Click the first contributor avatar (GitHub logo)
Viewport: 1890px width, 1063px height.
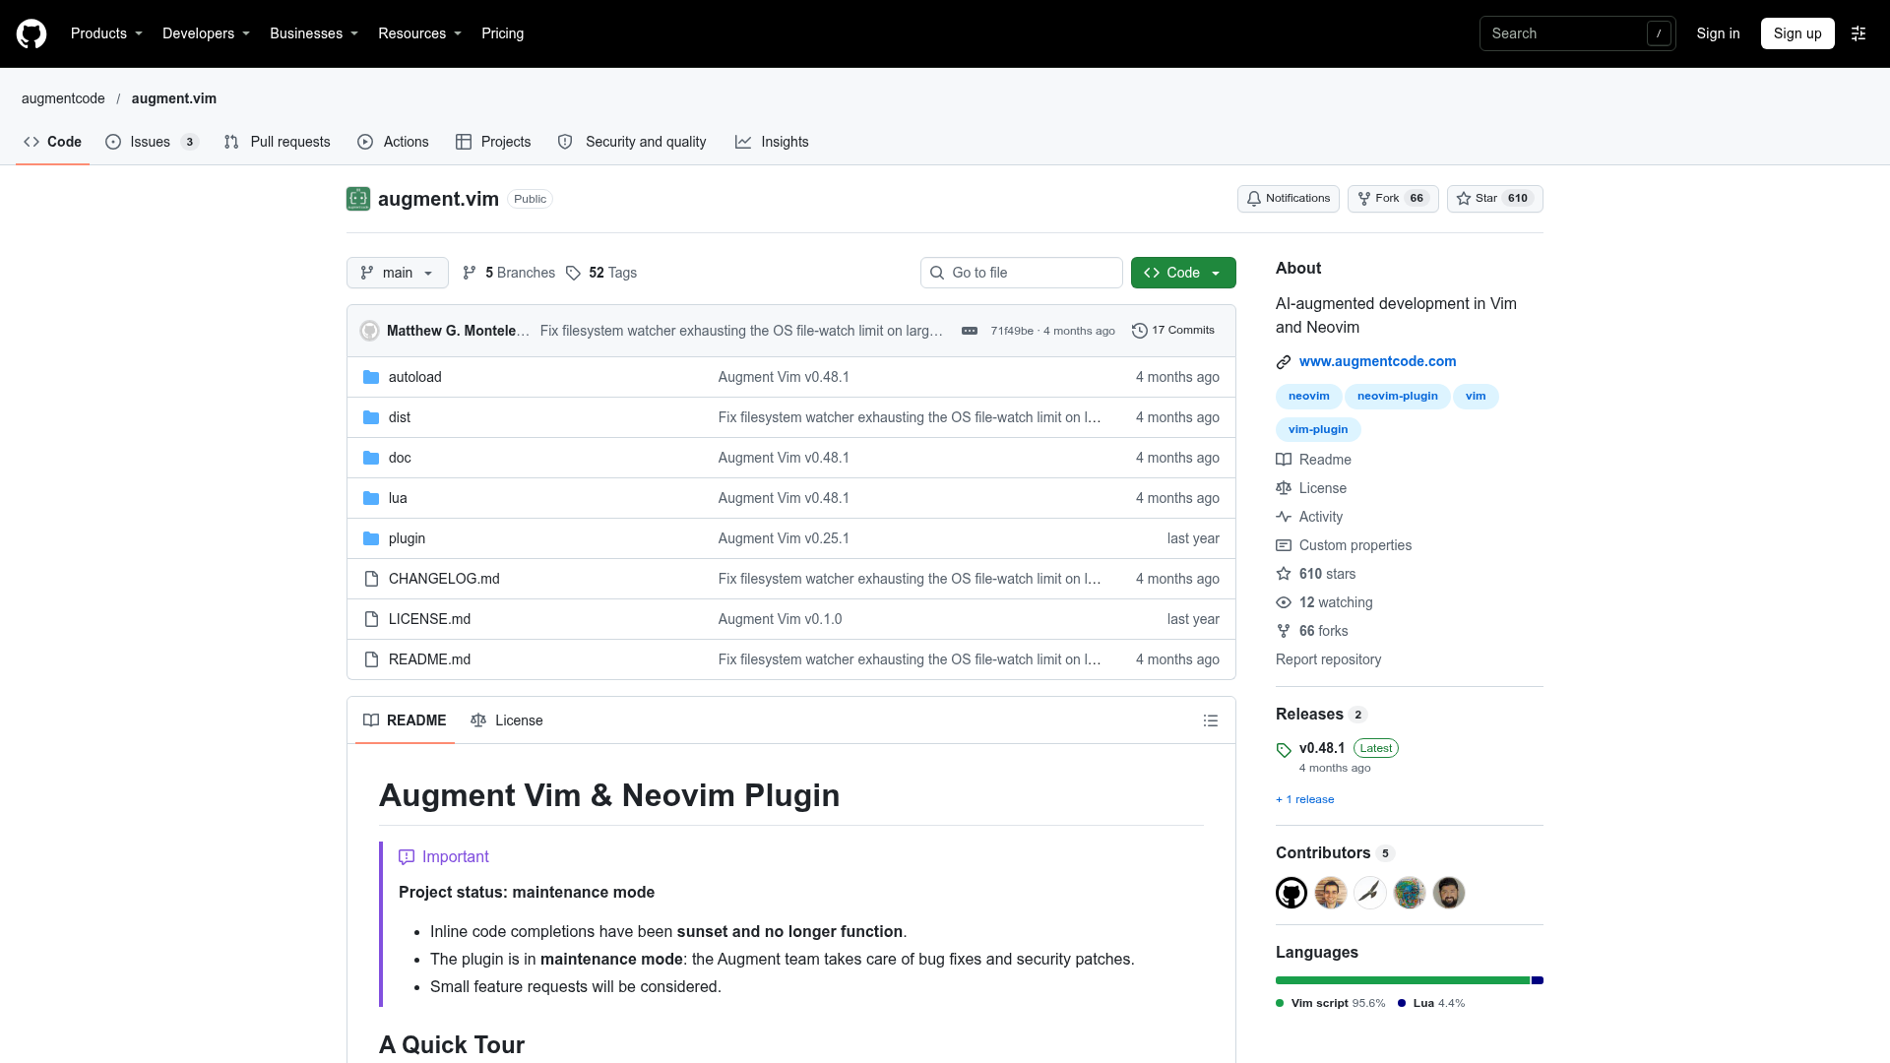[x=1291, y=893]
